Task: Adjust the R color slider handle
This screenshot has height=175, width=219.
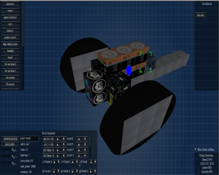Action: (12, 149)
